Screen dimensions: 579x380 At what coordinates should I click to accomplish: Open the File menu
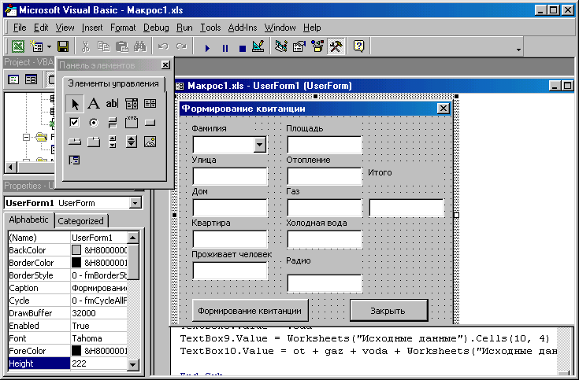pyautogui.click(x=20, y=28)
